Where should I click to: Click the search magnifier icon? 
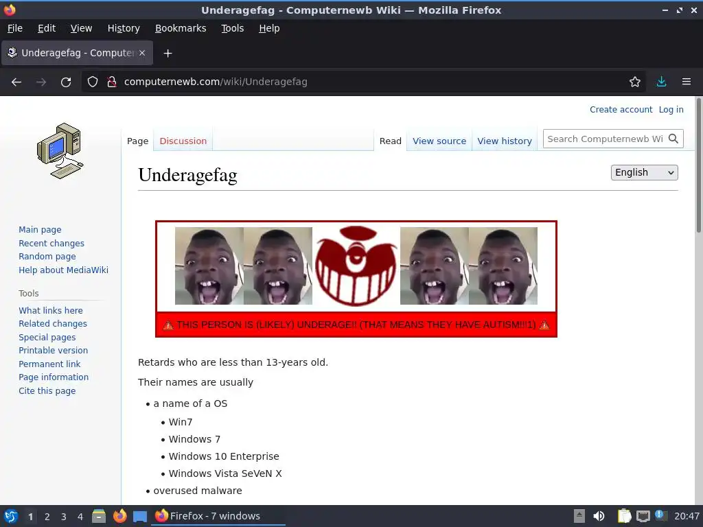[x=673, y=139]
